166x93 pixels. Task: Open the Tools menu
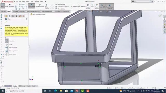tap(32, 2)
